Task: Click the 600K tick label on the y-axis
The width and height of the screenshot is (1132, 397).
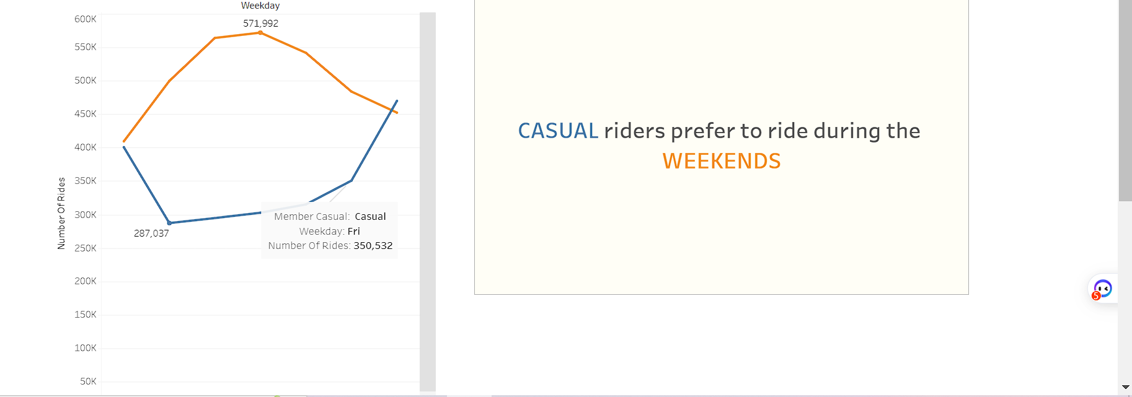Action: click(x=85, y=19)
